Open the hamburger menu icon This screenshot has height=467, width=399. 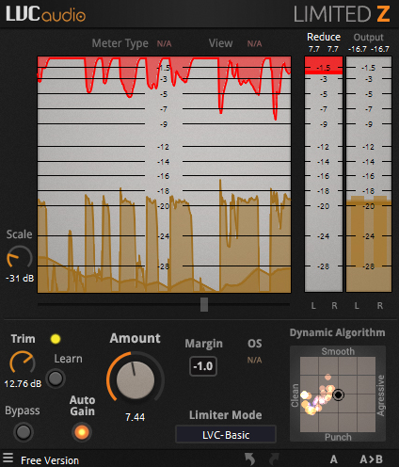pos(8,458)
